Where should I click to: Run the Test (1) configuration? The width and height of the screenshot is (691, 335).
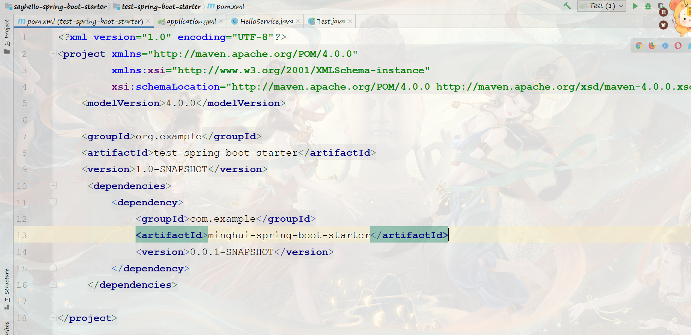[635, 6]
